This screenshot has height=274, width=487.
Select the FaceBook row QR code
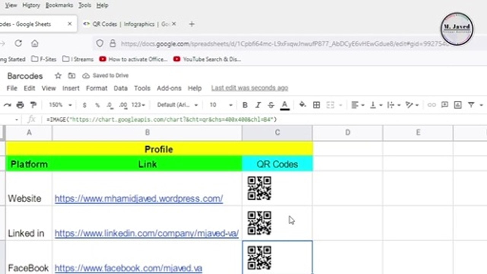click(x=259, y=258)
